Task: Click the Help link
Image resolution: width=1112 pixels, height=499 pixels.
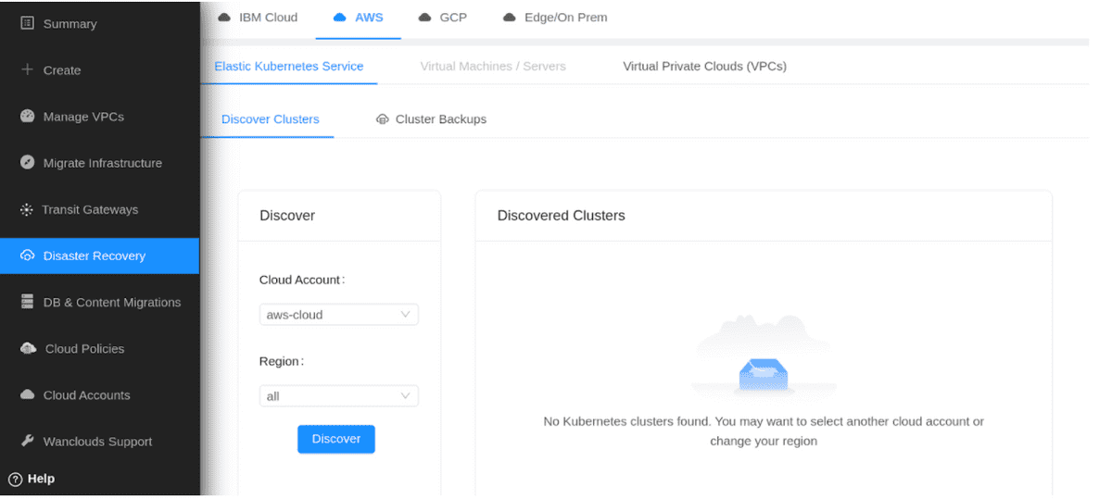Action: click(x=41, y=479)
